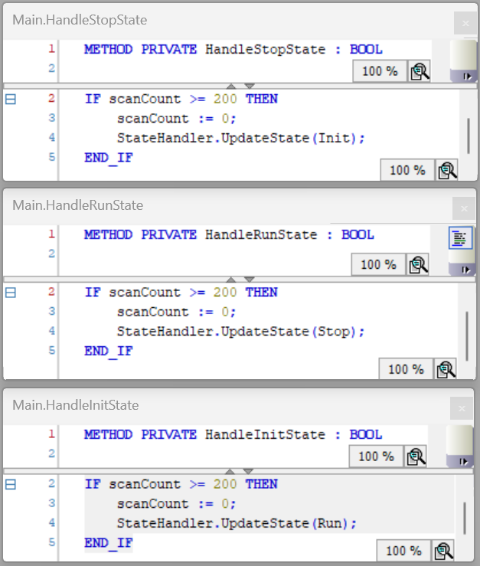Click scanCount := 0; line in HandleStopState
Viewport: 480px width, 566px height.
[x=177, y=119]
